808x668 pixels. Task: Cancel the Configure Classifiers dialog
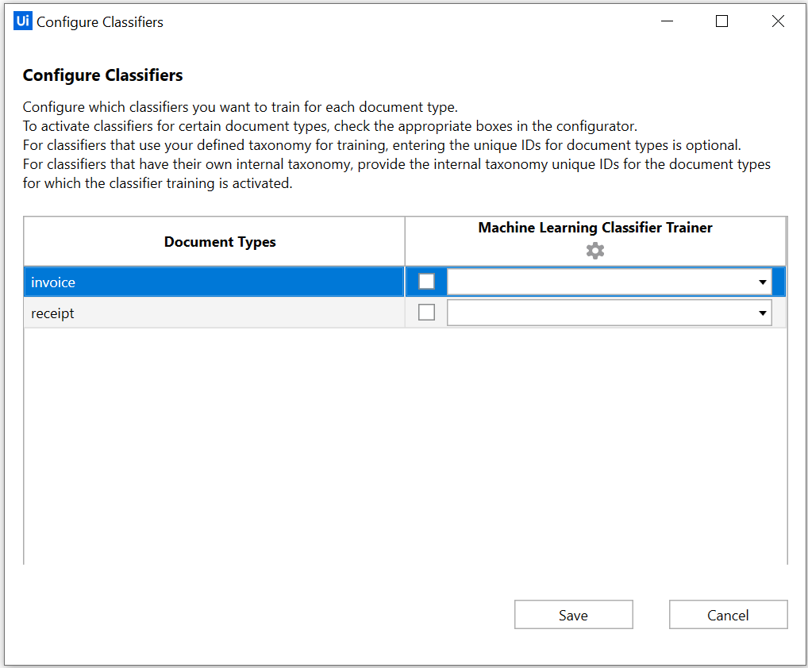tap(728, 614)
